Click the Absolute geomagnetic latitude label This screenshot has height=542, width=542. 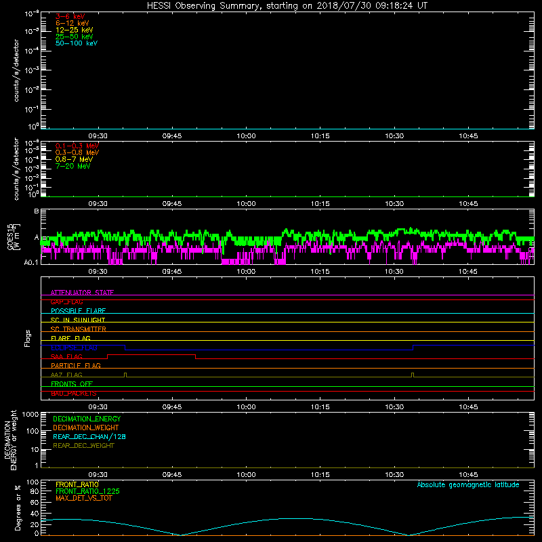point(468,484)
